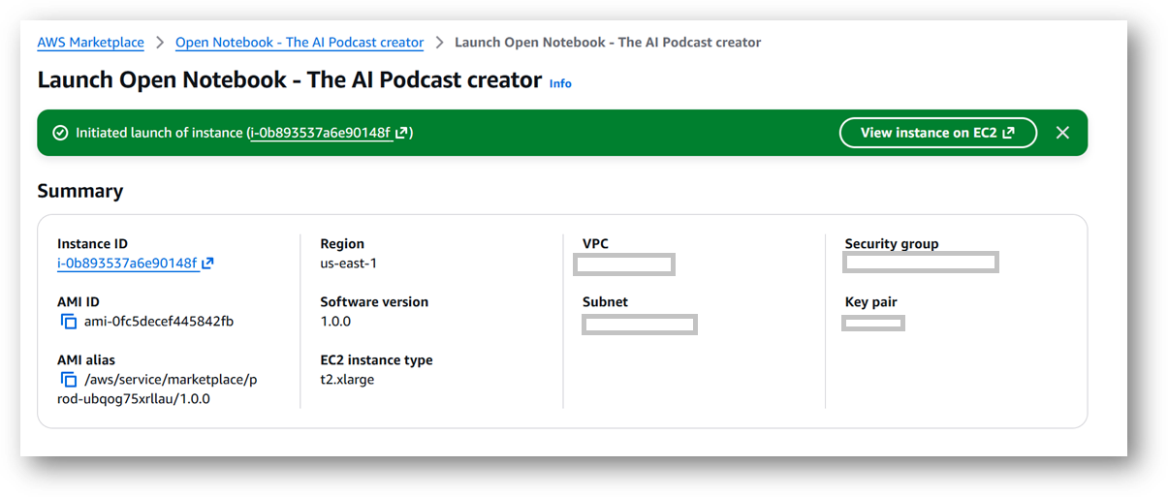Click the first breadcrumb separator chevron
The image size is (1168, 497).
160,43
